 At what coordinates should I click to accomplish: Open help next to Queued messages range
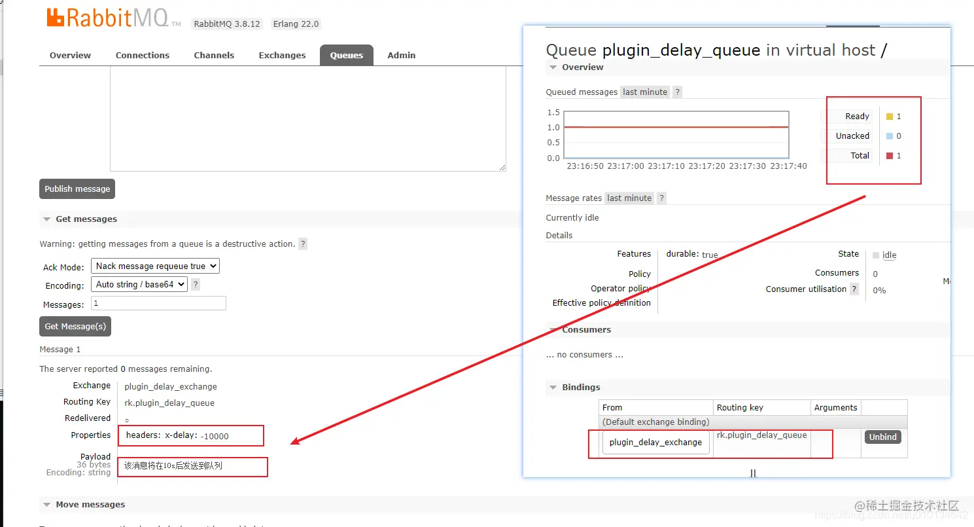(x=678, y=92)
